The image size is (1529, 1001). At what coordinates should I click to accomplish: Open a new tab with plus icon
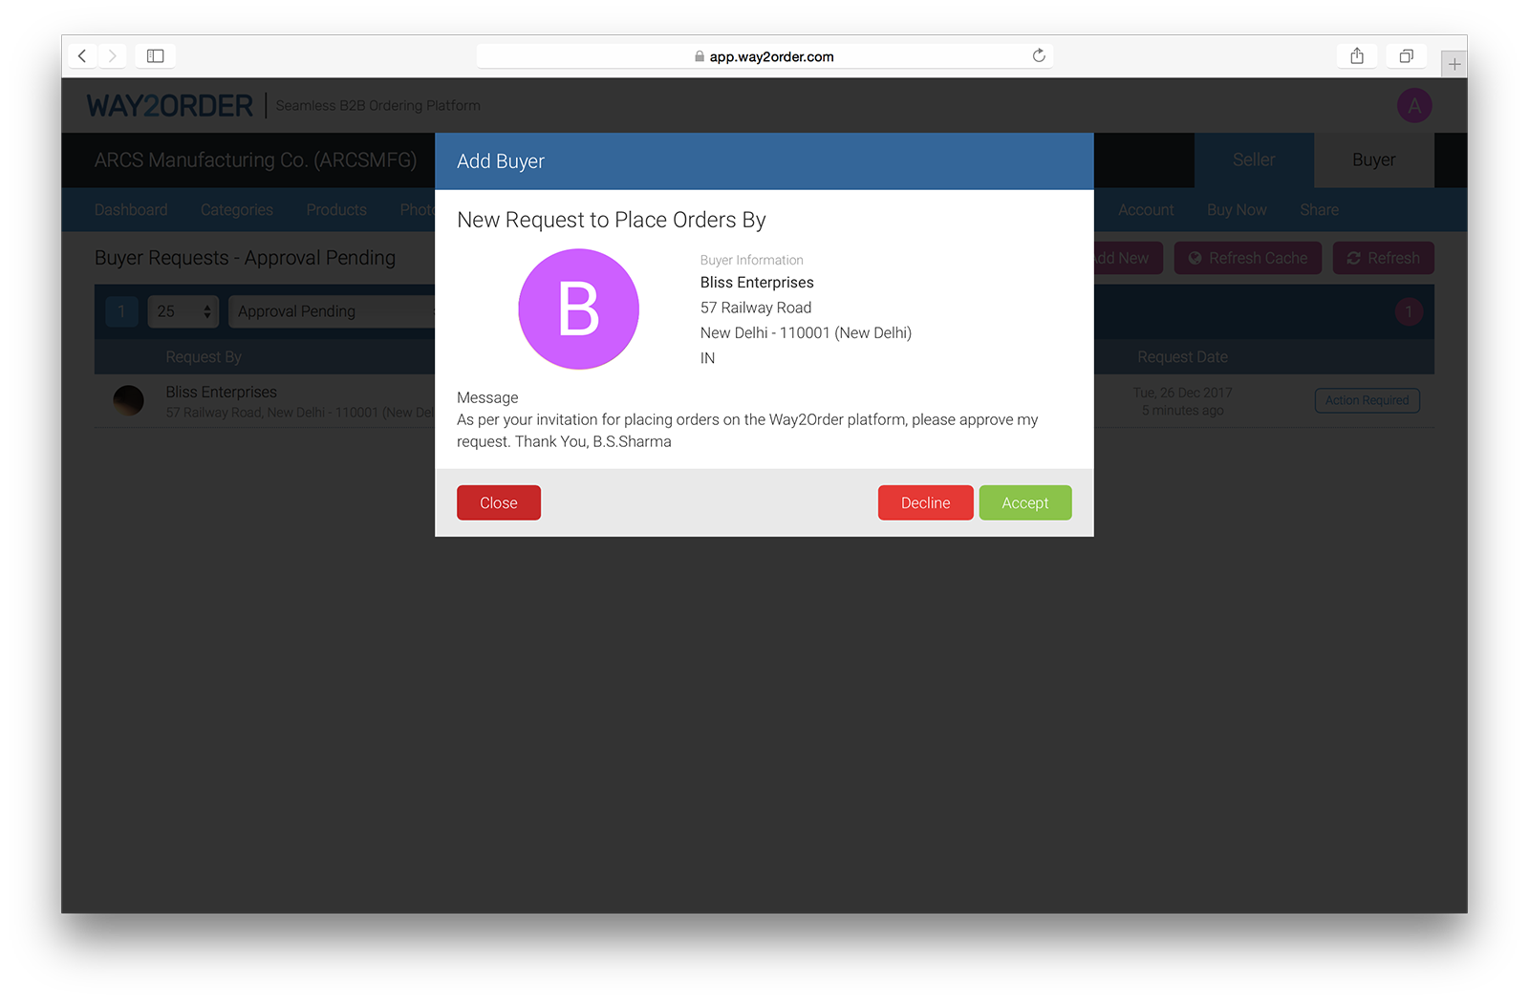1454,64
